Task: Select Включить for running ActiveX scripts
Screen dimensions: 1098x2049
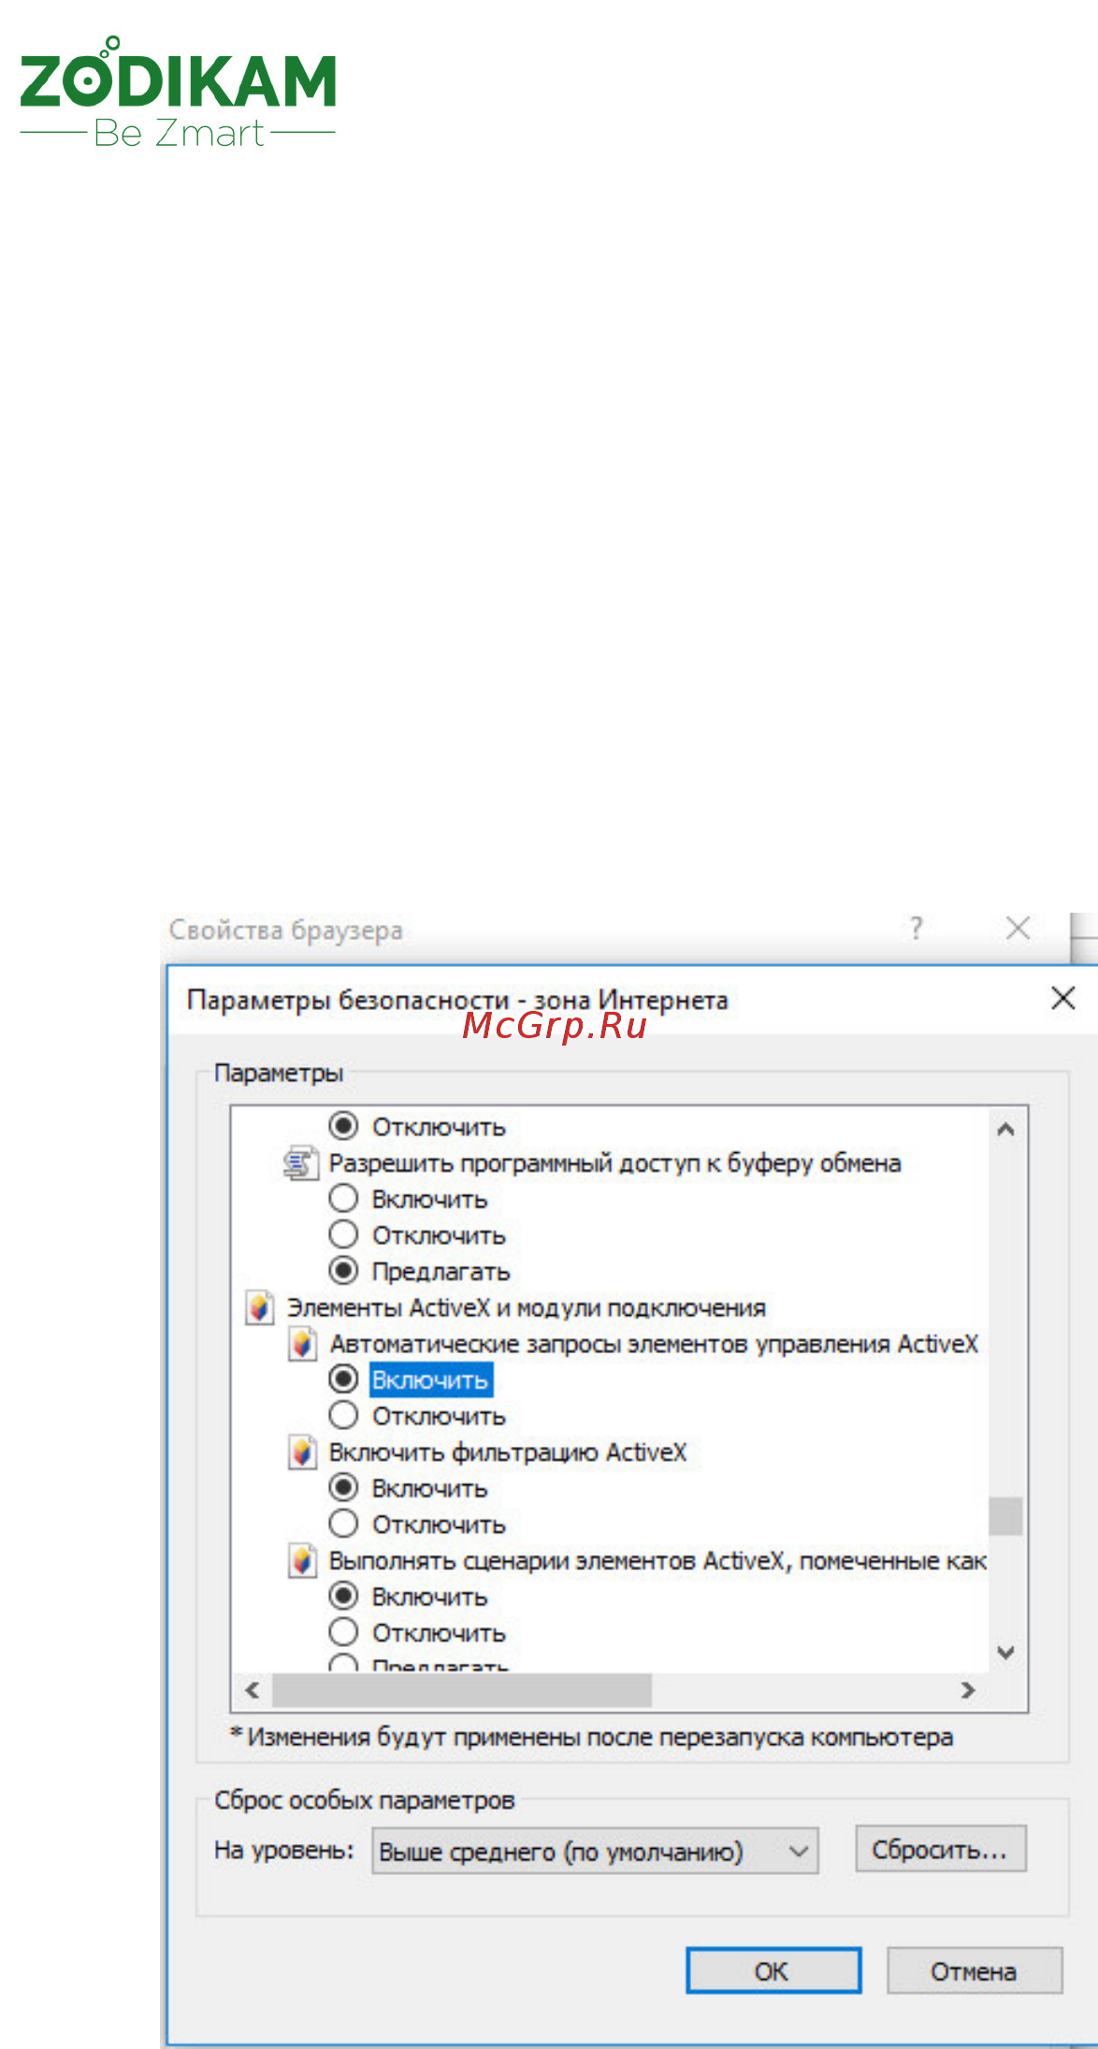Action: click(343, 1596)
